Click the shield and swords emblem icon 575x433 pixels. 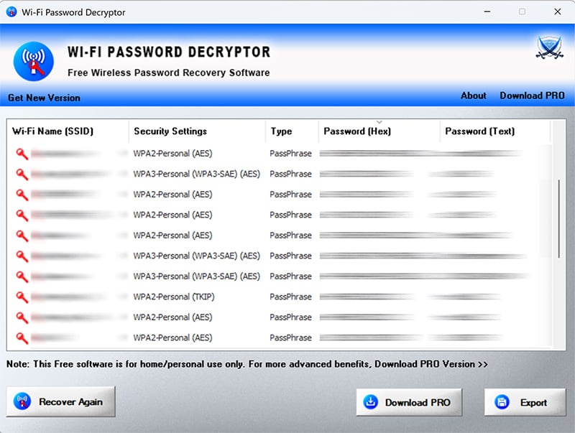[549, 49]
